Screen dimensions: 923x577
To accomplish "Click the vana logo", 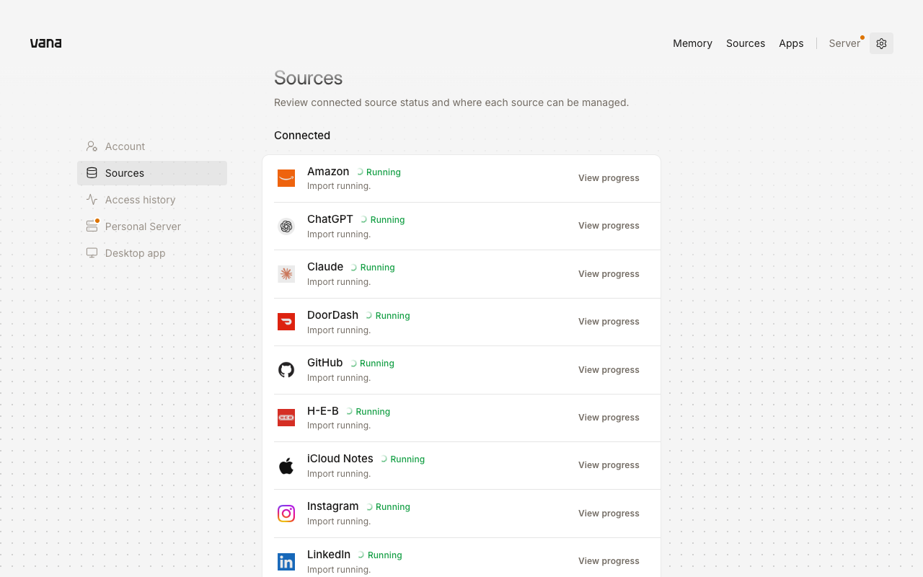I will [45, 43].
